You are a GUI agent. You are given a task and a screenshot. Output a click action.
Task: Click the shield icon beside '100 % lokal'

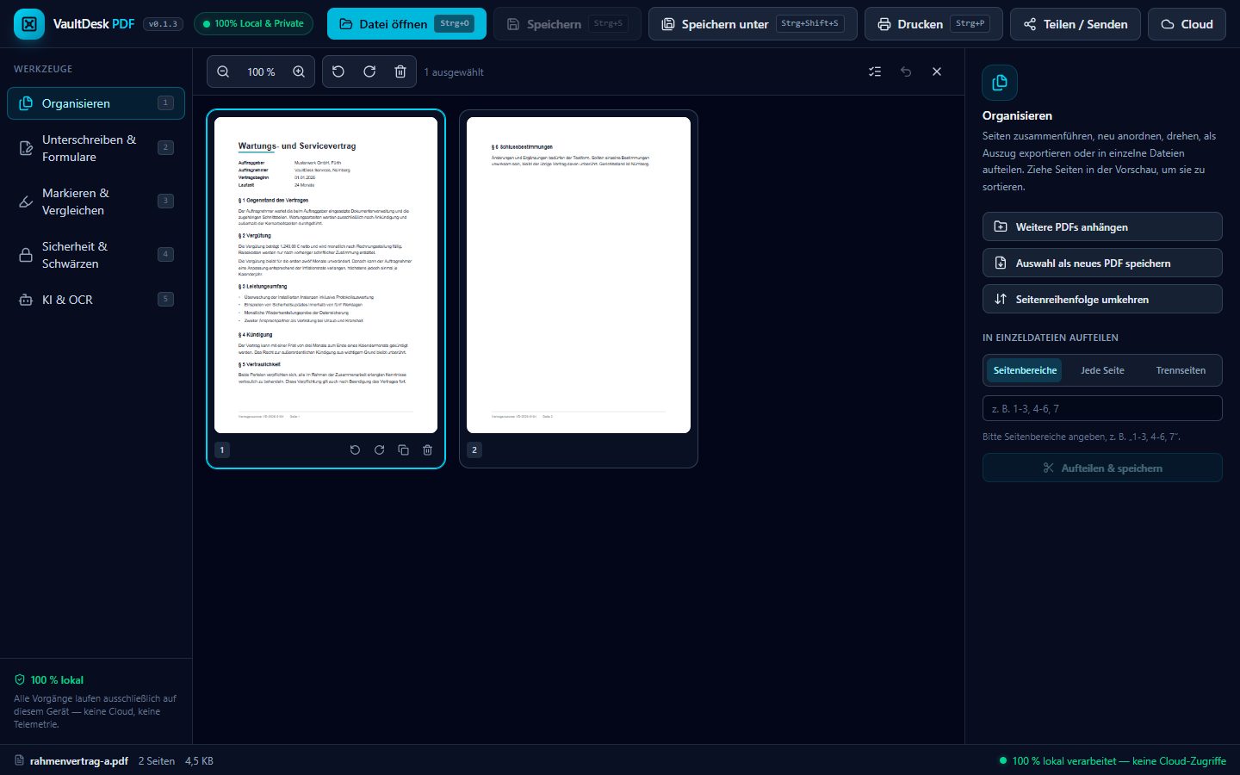[x=20, y=679]
